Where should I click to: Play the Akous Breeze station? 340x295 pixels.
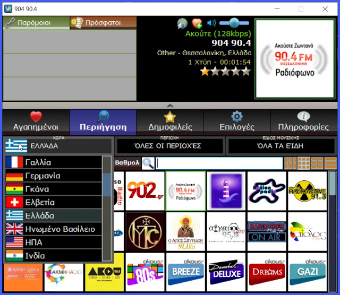(185, 272)
